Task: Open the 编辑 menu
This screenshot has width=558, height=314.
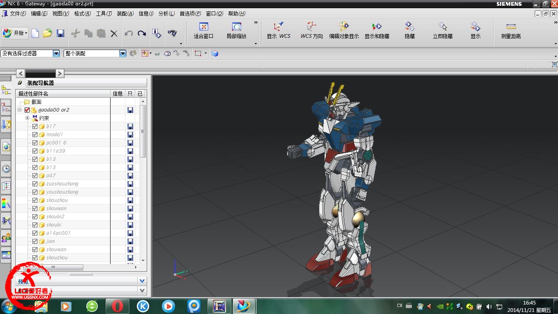Action: 39,14
